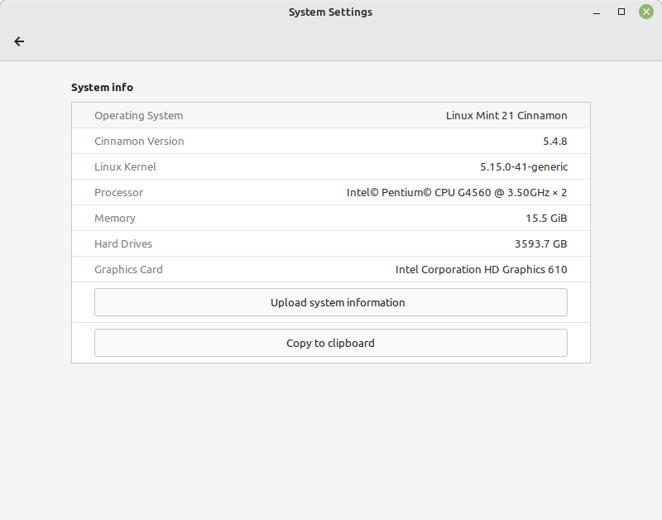Click the System Settings title bar text
662x520 pixels.
tap(330, 12)
